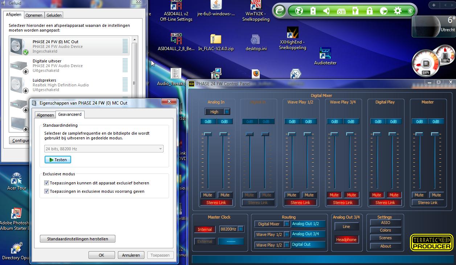Switch Analog Out 3/4 to Line

[x=346, y=227]
